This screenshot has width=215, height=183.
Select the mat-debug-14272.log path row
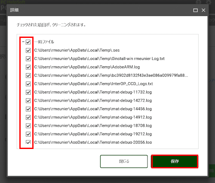tap(93, 101)
